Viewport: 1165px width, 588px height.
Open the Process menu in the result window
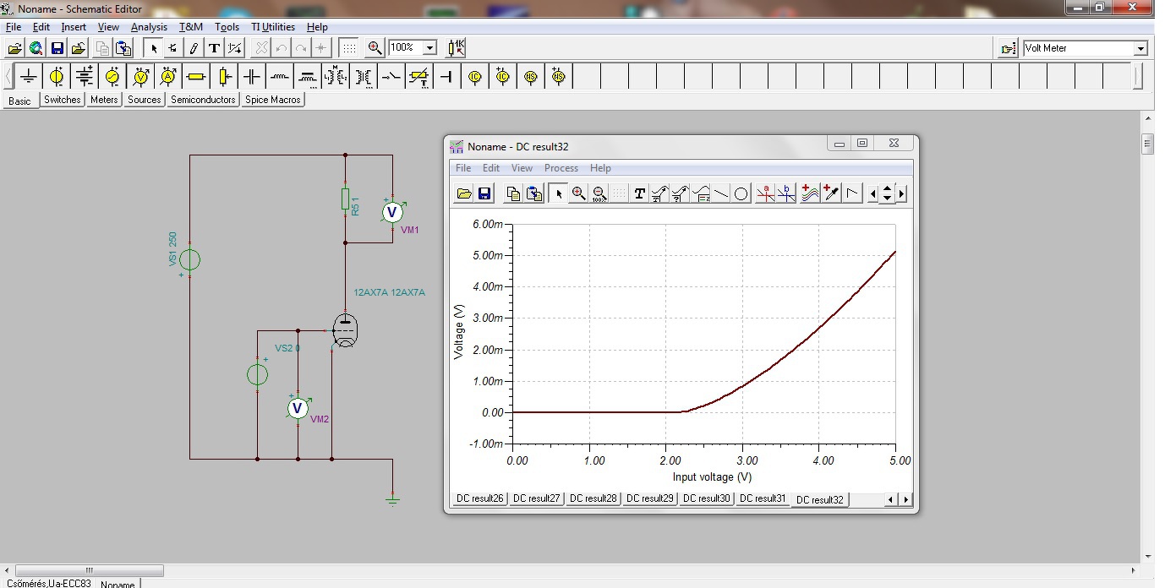point(561,168)
